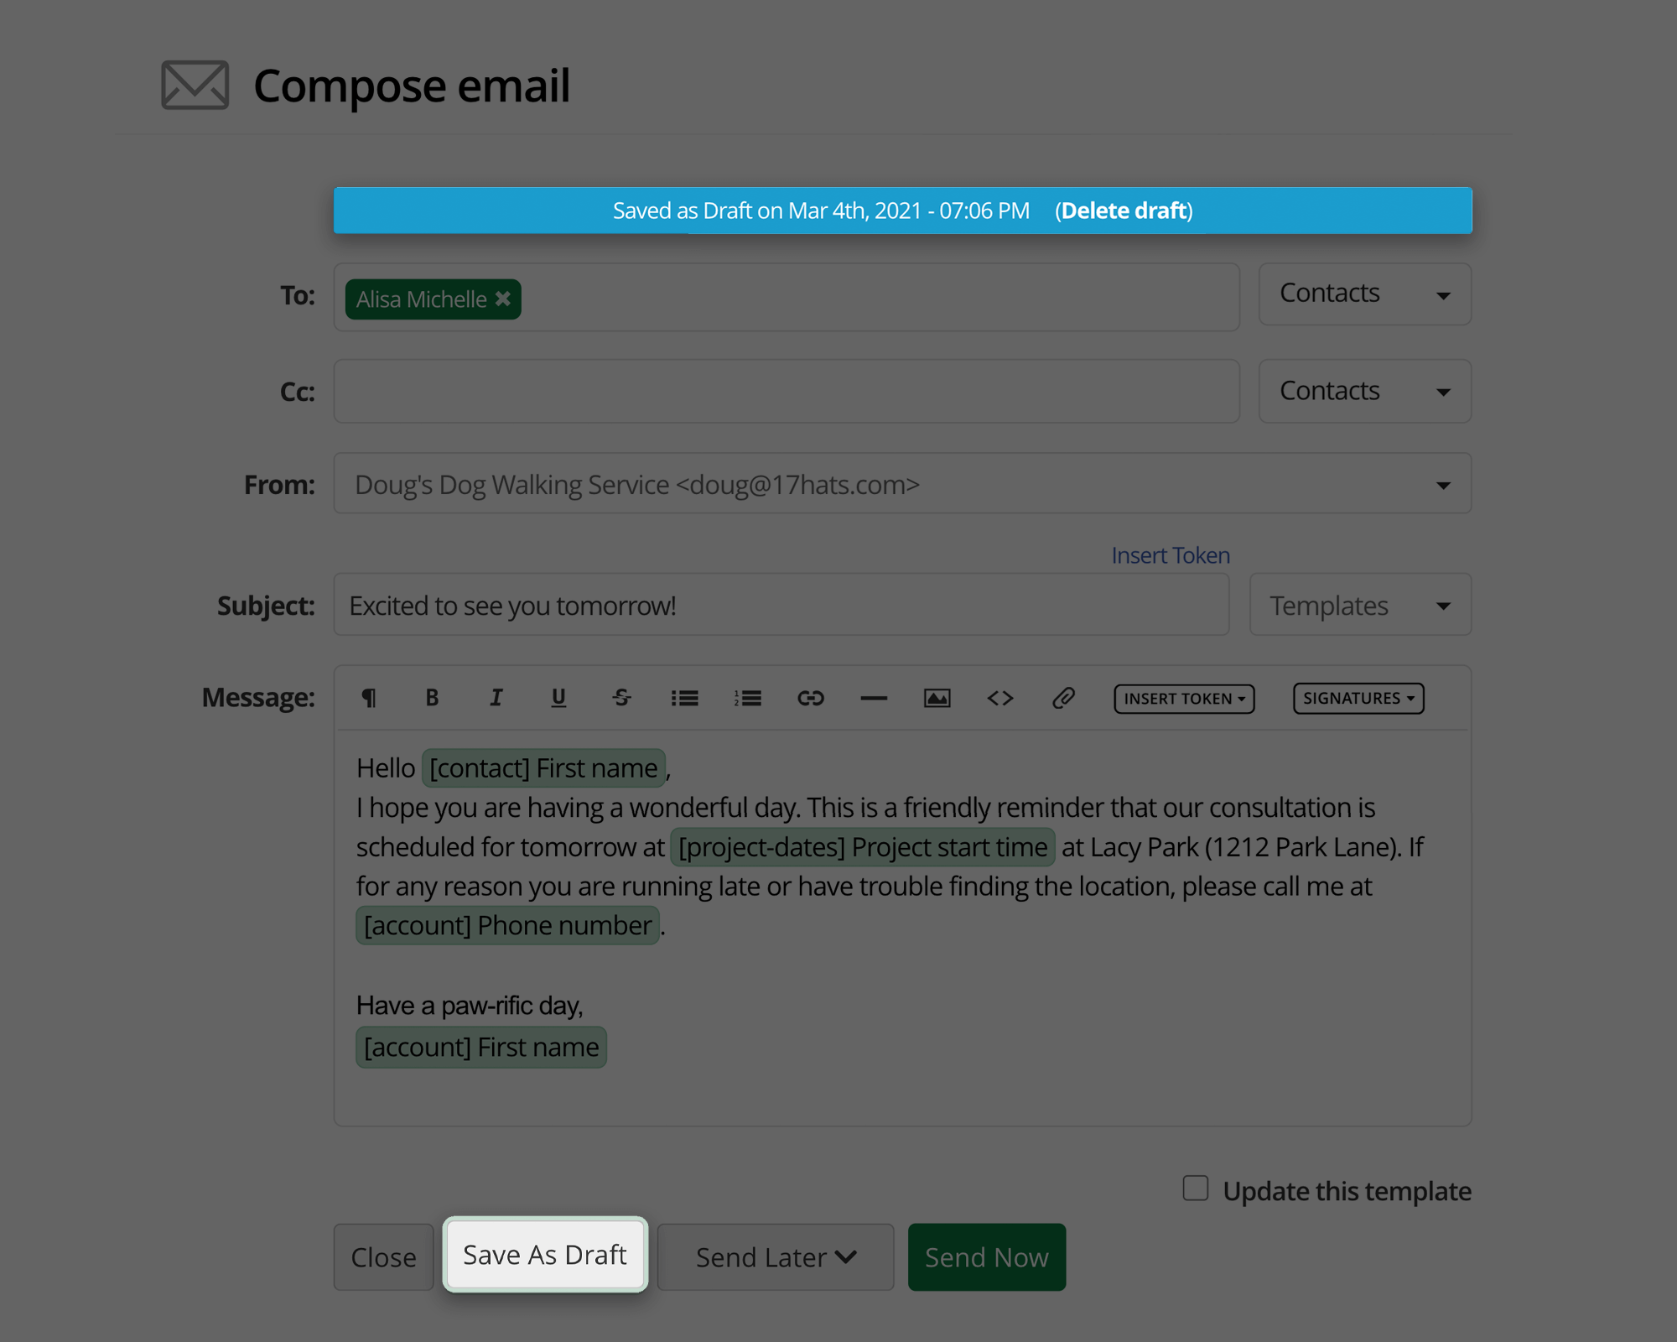The height and width of the screenshot is (1342, 1677).
Task: Expand the Send Later options
Action: 777,1256
